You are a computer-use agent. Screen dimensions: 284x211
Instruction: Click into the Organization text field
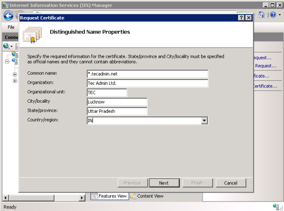[x=147, y=83]
